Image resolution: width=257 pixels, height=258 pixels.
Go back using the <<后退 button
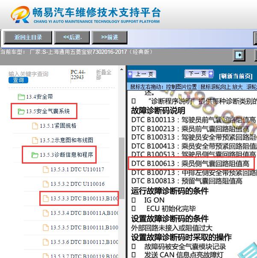click(x=72, y=38)
